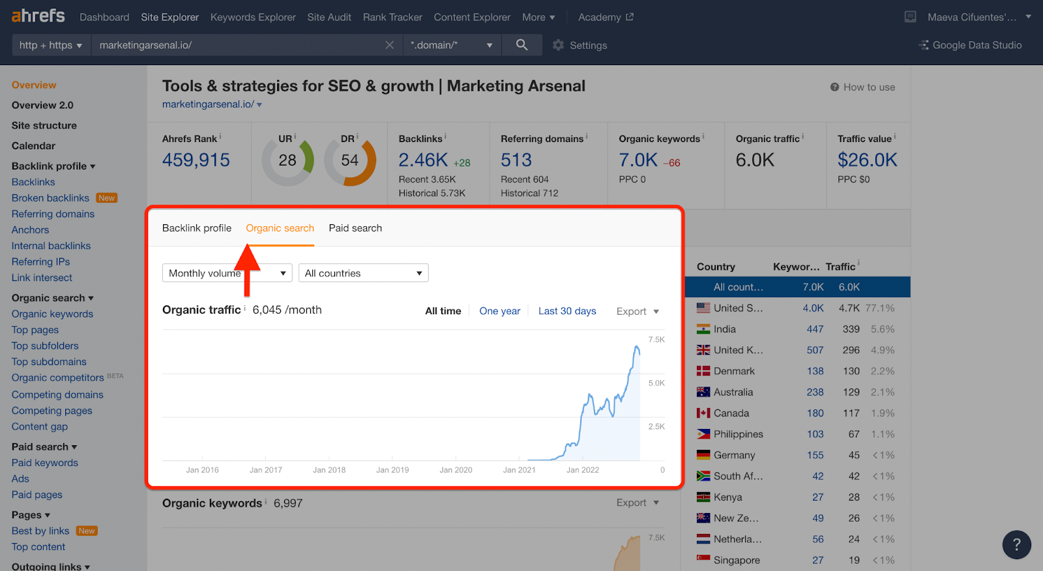Click the New Zealand flag icon
Screen dimensions: 1043x571
tap(703, 518)
